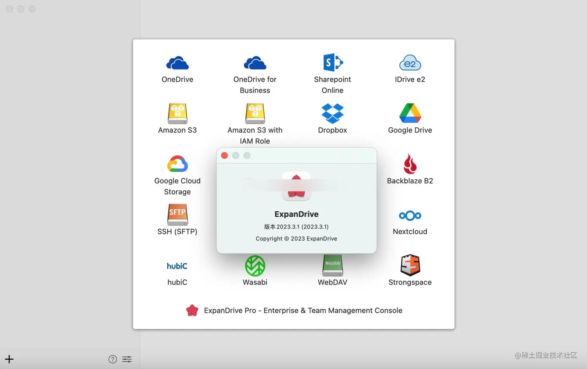Choose the OneDrive for Business icon
Viewport: 587px width, 369px height.
255,63
